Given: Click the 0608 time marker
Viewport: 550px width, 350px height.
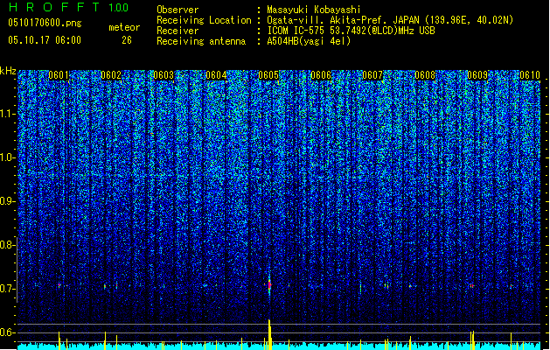Looking at the screenshot, I should pyautogui.click(x=425, y=75).
